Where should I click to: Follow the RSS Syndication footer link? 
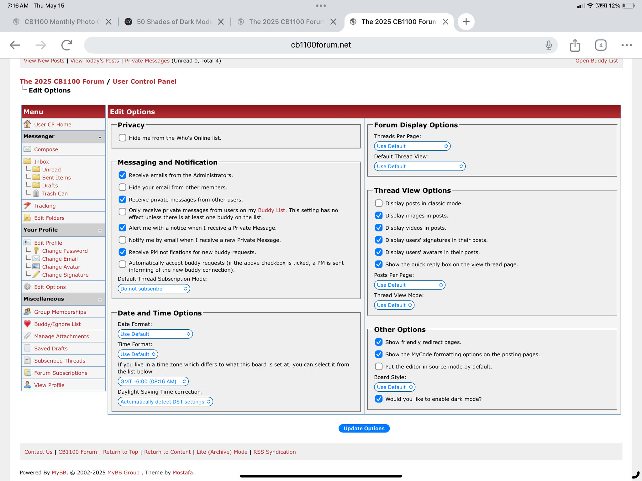click(x=274, y=452)
